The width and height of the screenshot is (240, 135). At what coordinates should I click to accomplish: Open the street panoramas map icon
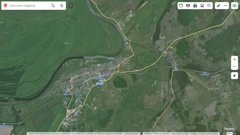[188, 6]
